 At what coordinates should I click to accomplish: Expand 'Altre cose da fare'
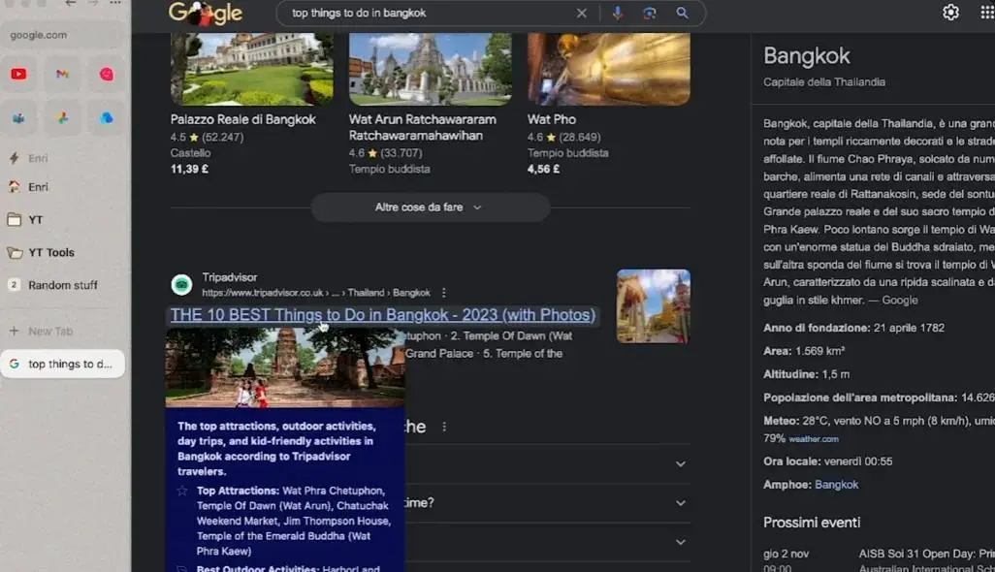pos(430,207)
